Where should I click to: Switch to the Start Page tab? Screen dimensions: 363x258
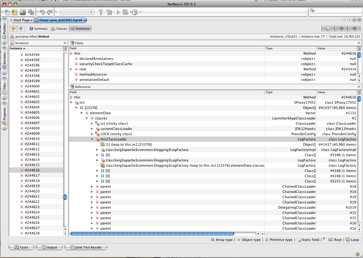22,20
